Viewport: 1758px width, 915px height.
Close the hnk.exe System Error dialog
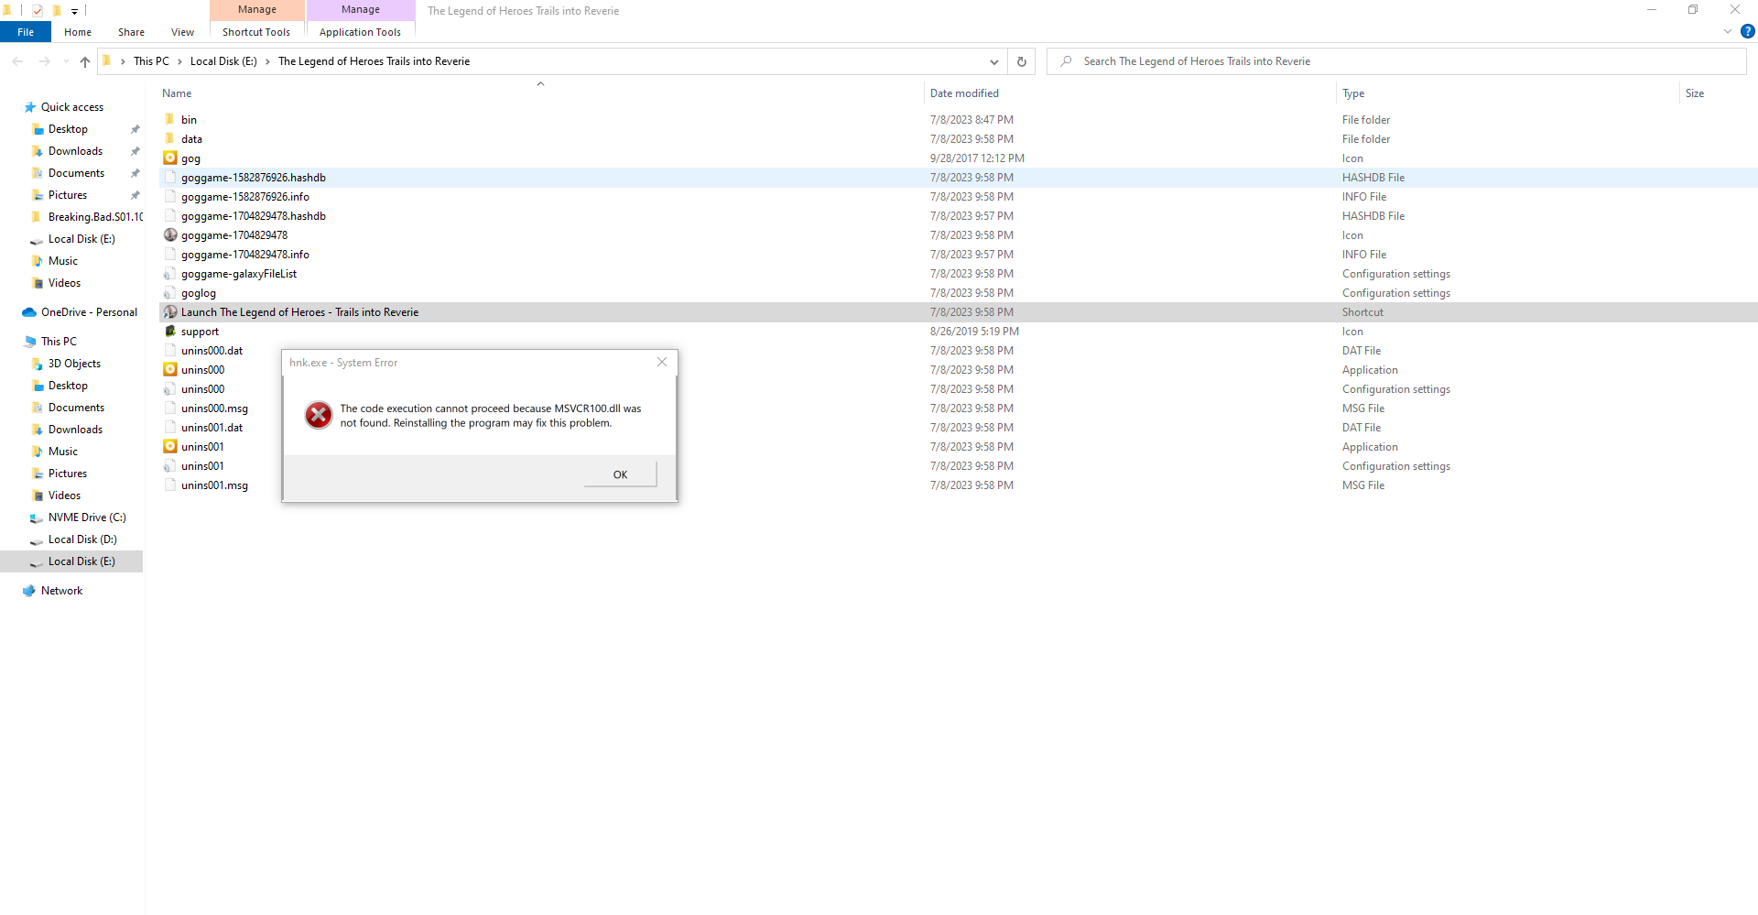[x=662, y=362]
